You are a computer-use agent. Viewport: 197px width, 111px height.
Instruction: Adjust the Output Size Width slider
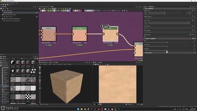pos(164,12)
